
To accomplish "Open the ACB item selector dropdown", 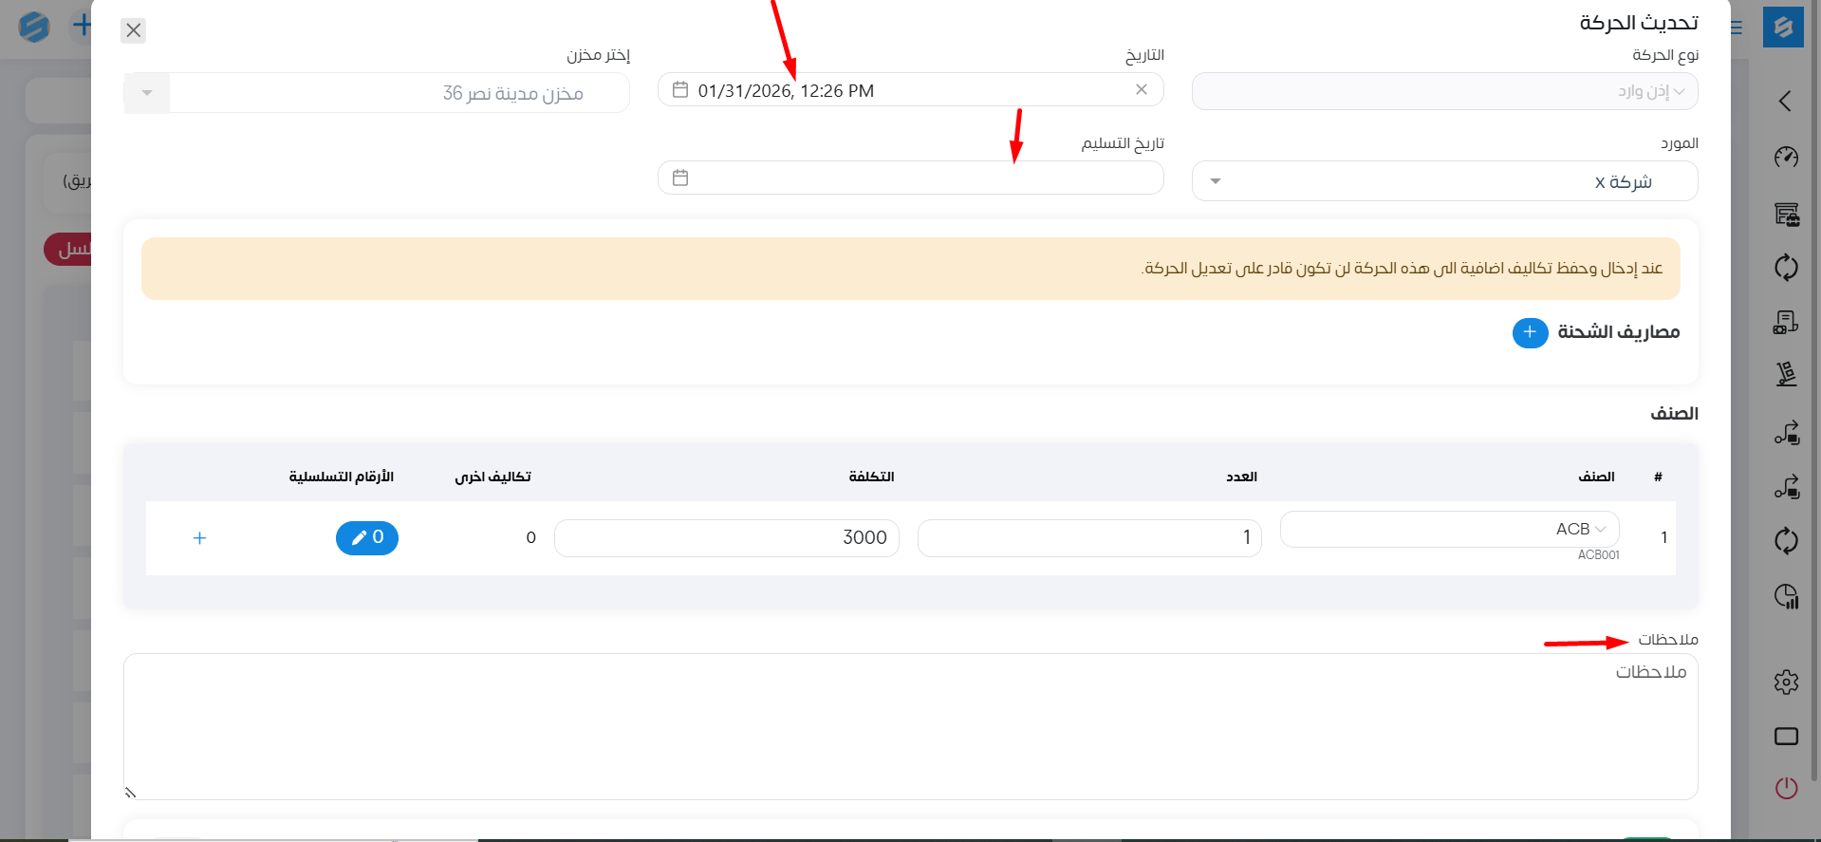I will pos(1449,530).
